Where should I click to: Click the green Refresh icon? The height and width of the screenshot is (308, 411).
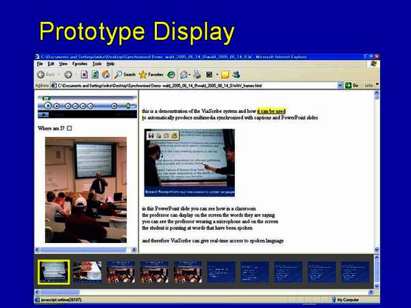click(95, 75)
